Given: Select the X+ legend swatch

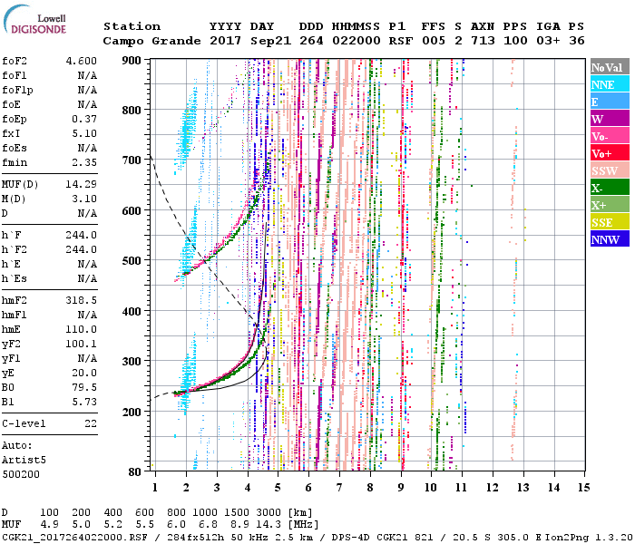Looking at the screenshot, I should pos(608,205).
